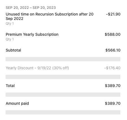
Task: Click the $389.70 total amount
Action: pos(113,86)
